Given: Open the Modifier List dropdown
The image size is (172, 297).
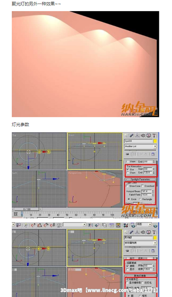Looking at the screenshot, I should pyautogui.click(x=140, y=146).
